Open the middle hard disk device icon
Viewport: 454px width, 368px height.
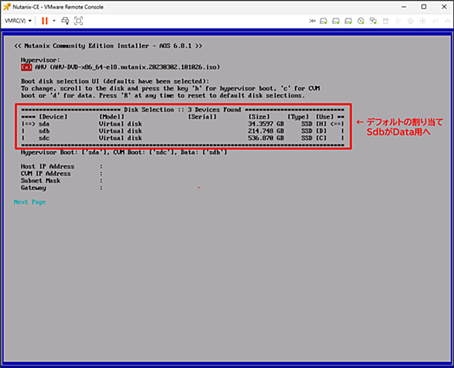coord(336,21)
